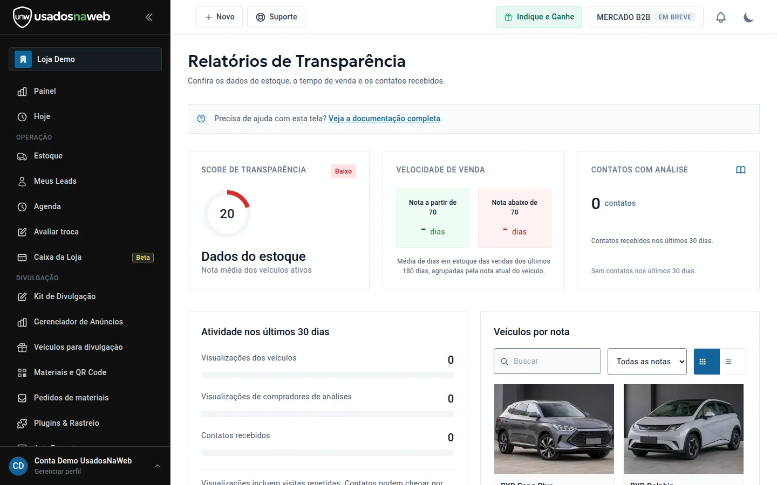Screen dimensions: 777x485
Task: Click the Buscar search field
Action: tap(547, 361)
